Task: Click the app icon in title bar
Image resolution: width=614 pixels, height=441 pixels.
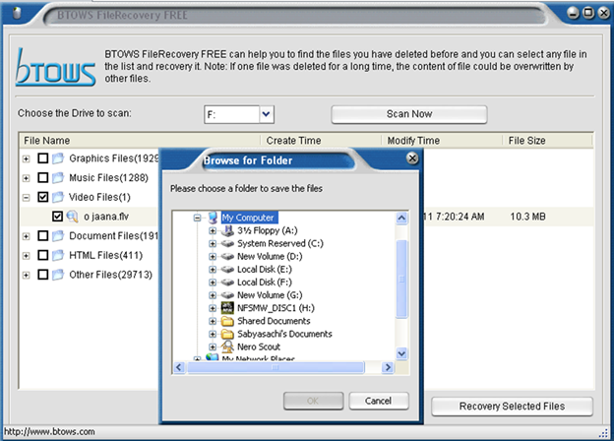Action: coord(17,14)
